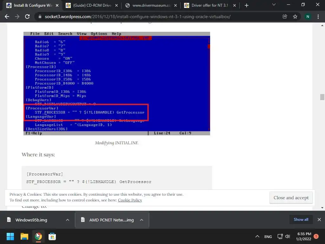Switch to (Guide) CD-ROM Drive tab
The height and width of the screenshot is (244, 325).
pos(92,5)
